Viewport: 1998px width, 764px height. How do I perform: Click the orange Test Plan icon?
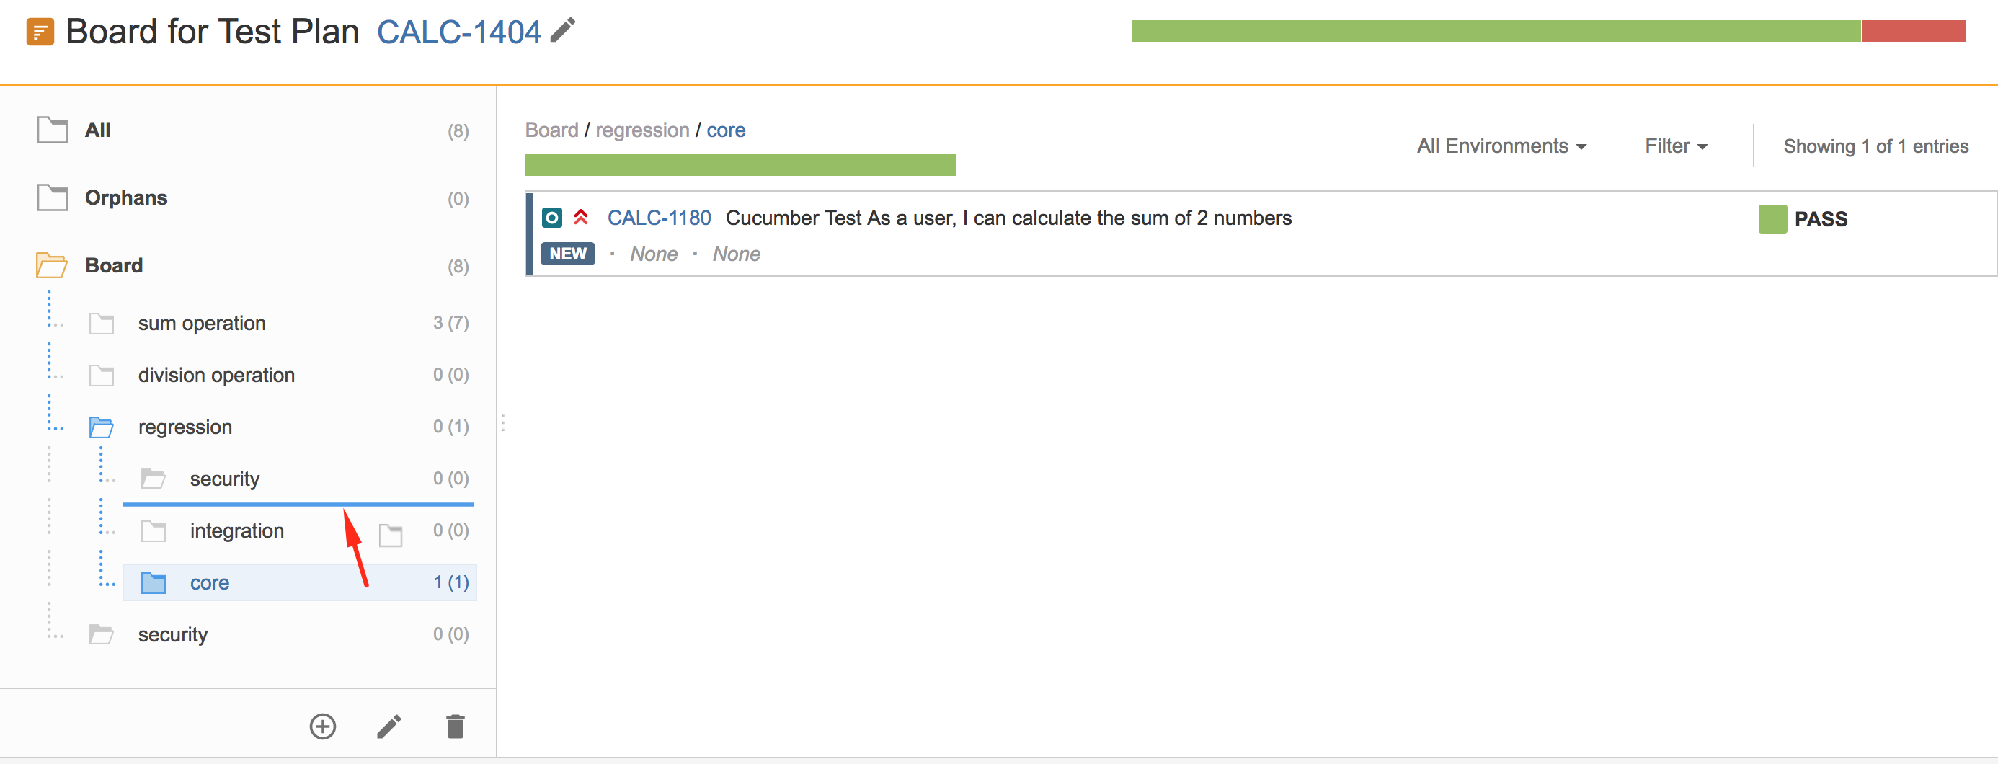(40, 32)
